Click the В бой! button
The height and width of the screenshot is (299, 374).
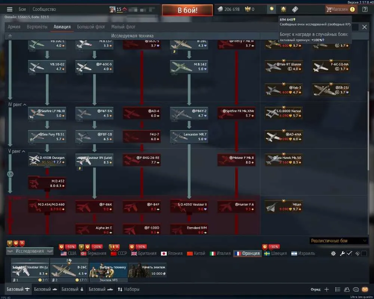tap(187, 10)
